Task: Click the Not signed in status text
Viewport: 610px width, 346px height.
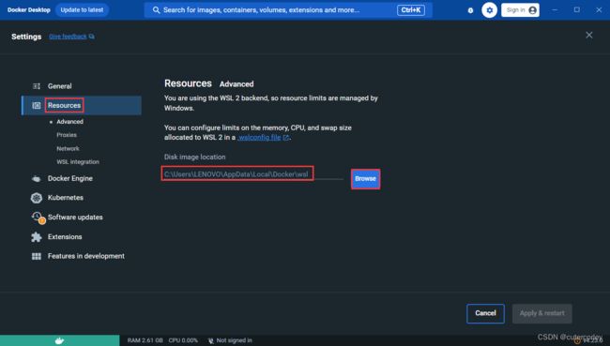Action: click(235, 340)
